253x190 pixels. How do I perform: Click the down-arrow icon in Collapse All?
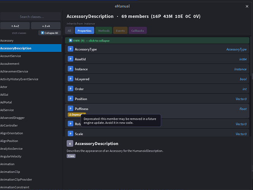(42, 33)
